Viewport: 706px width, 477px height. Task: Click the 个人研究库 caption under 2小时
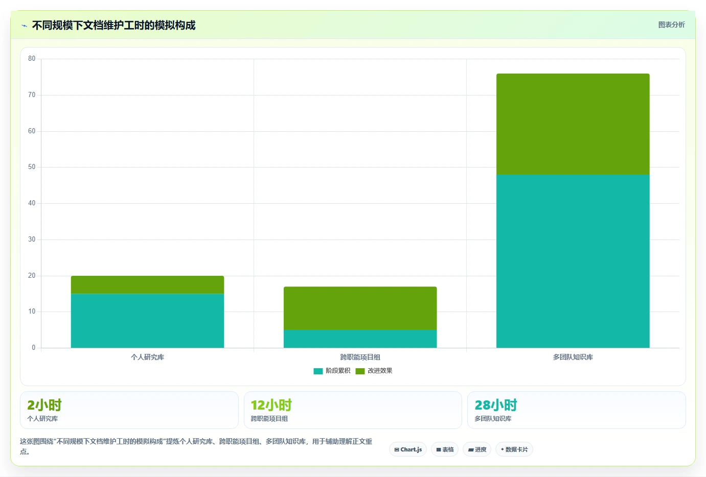coord(42,418)
